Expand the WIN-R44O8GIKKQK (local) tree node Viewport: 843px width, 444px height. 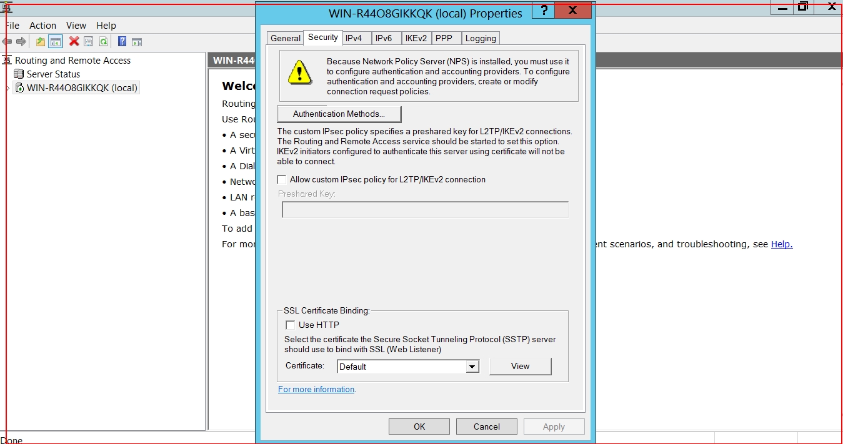tap(7, 89)
